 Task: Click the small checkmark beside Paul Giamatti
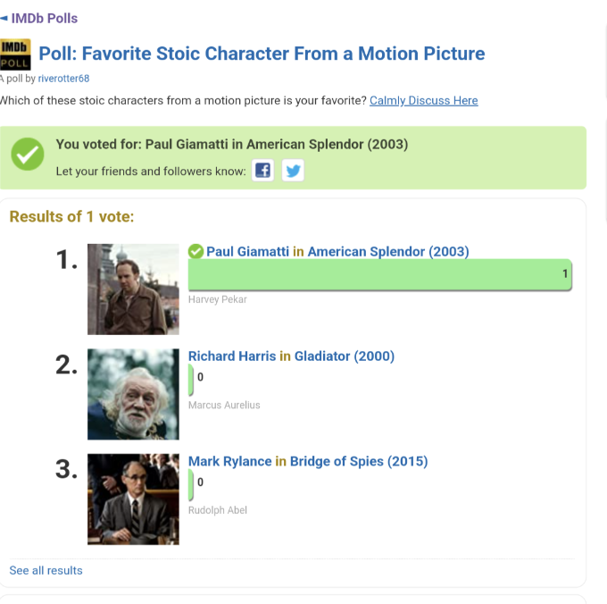(196, 252)
